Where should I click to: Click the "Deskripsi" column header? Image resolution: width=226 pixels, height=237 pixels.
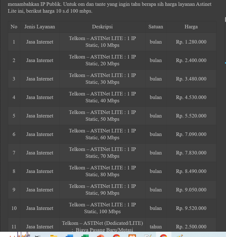click(102, 27)
